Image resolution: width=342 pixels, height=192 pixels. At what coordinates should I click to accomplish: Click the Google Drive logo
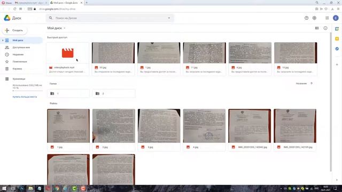click(x=7, y=18)
